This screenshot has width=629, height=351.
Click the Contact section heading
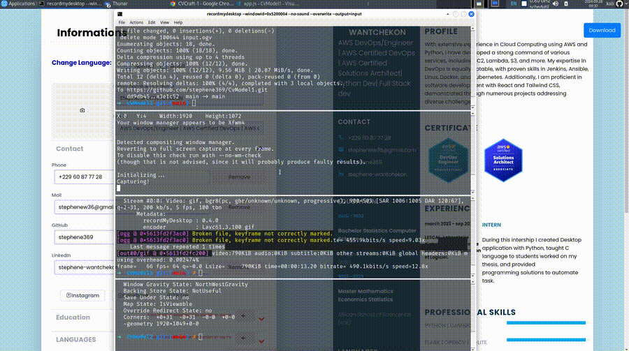pos(69,149)
